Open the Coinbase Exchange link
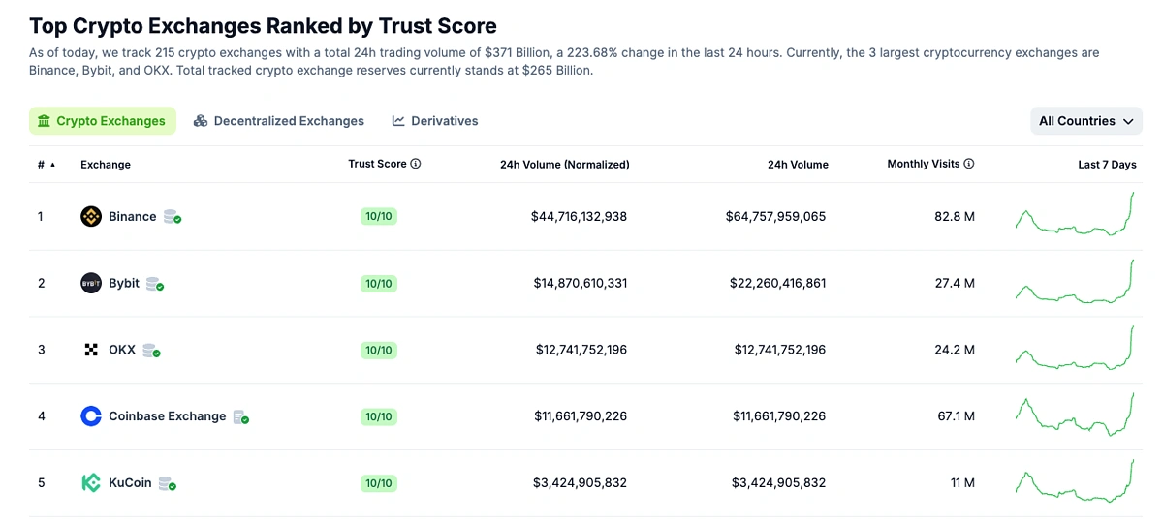This screenshot has width=1163, height=523. [167, 416]
